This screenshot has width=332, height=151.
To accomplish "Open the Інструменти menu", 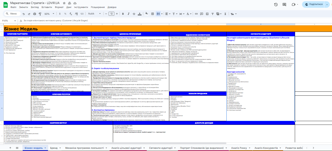I will [82, 7].
